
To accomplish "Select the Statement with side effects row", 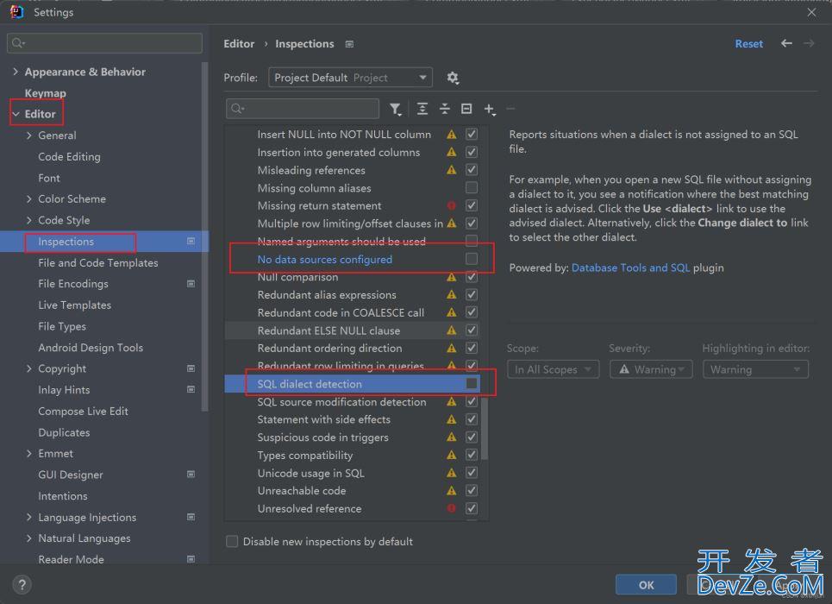I will coord(353,419).
